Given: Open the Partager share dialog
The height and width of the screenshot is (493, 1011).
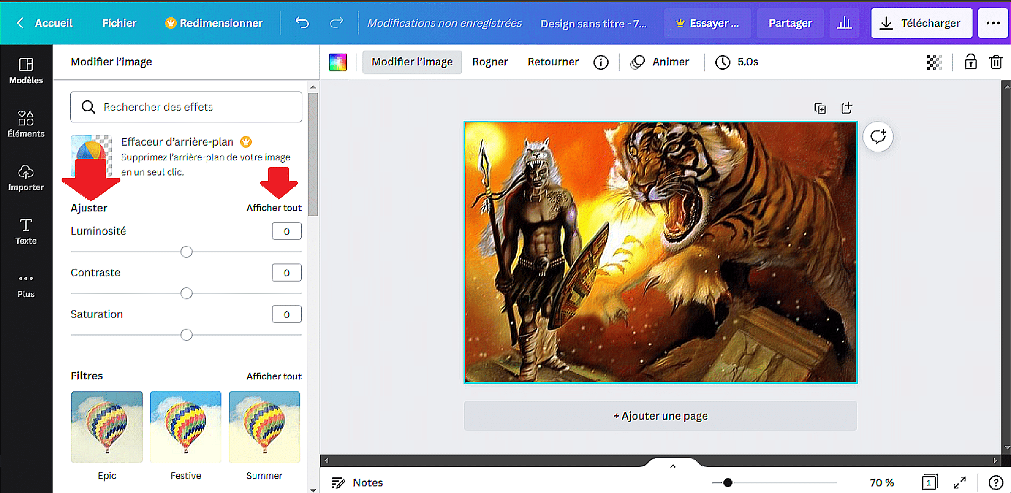Looking at the screenshot, I should (790, 23).
